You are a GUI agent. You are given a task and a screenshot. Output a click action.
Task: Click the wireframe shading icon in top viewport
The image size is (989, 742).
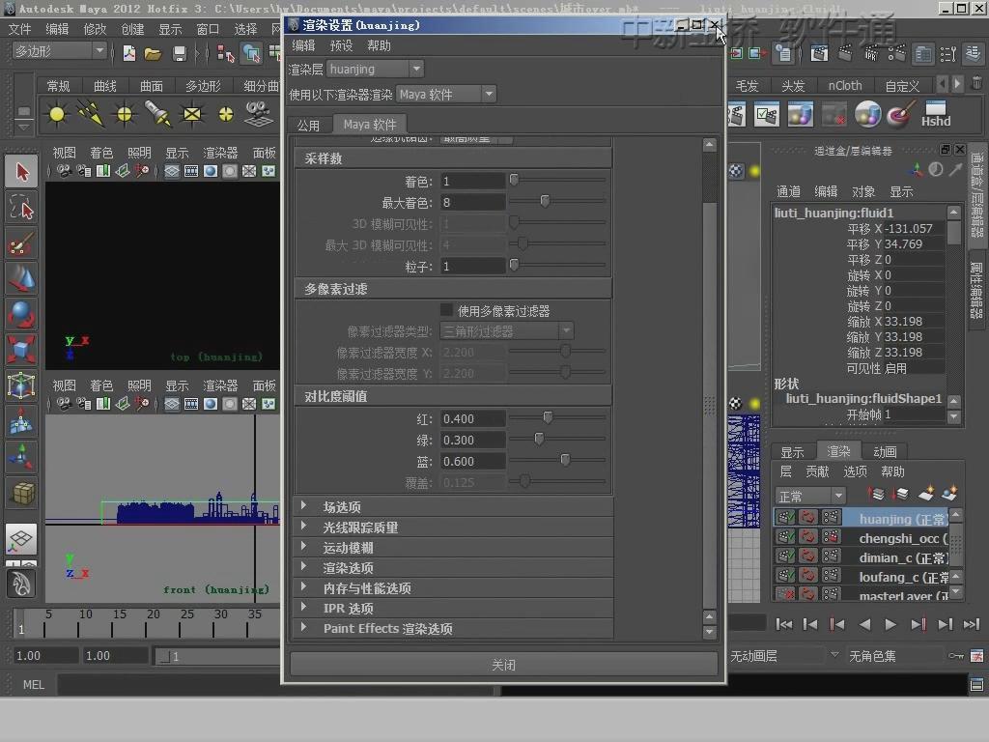click(172, 171)
